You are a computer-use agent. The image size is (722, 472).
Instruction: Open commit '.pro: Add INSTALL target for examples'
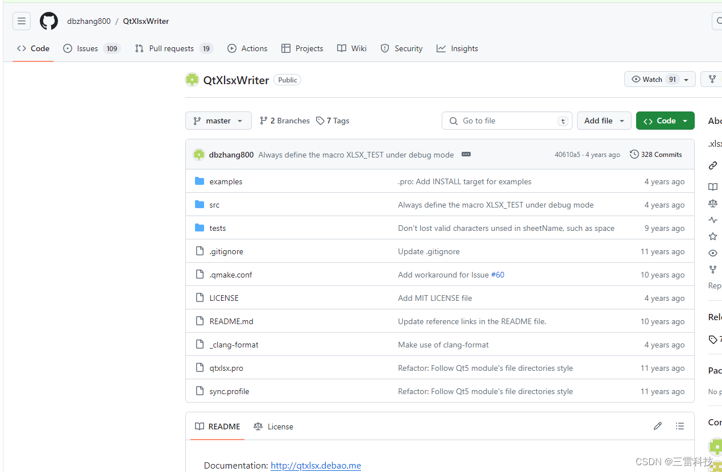464,181
